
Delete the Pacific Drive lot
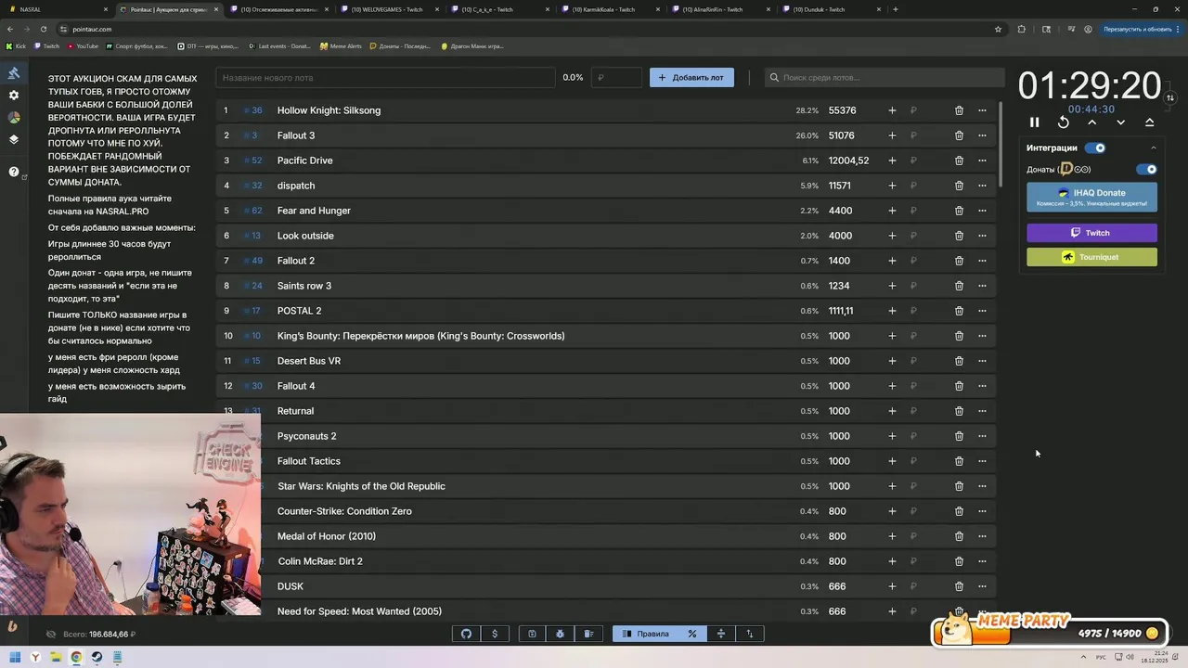(x=959, y=161)
